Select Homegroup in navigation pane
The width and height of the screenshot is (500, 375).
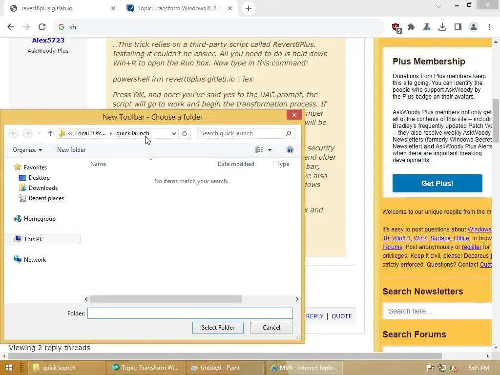(x=35, y=218)
